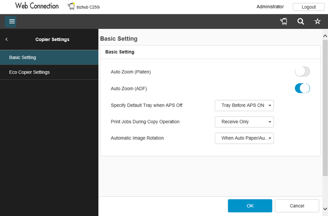Enable the Auto Zoom (Platen) toggle
This screenshot has width=328, height=216.
pyautogui.click(x=302, y=72)
